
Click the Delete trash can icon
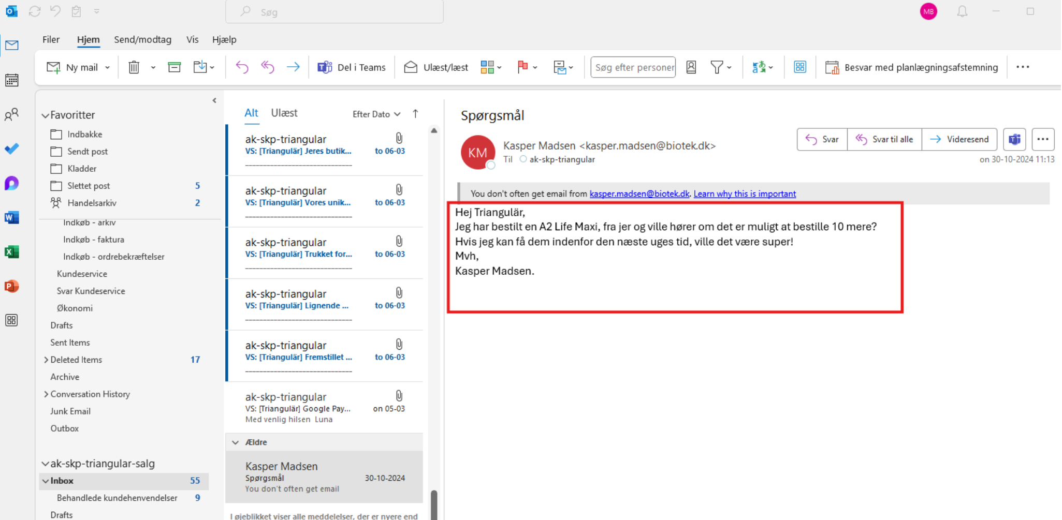[x=134, y=67]
